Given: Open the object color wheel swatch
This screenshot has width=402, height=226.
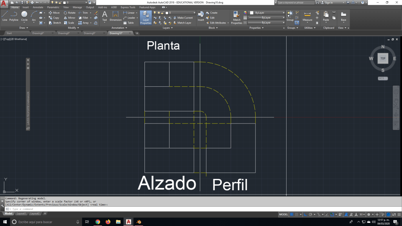Looking at the screenshot, I should (246, 13).
